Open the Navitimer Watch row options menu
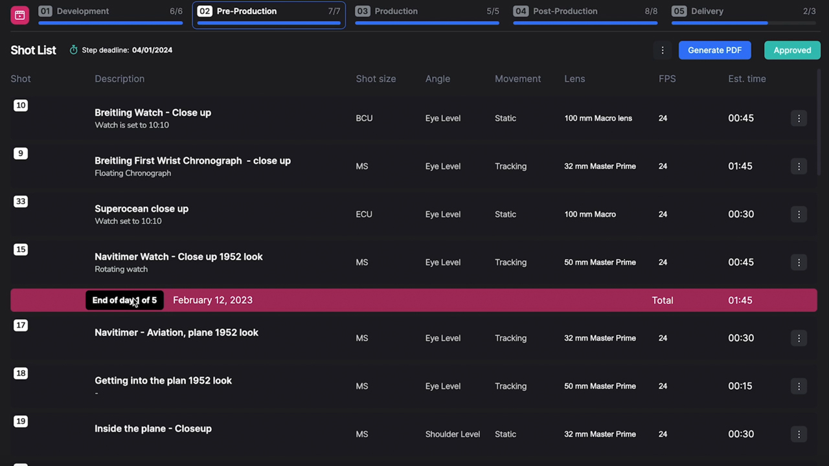 (x=799, y=262)
